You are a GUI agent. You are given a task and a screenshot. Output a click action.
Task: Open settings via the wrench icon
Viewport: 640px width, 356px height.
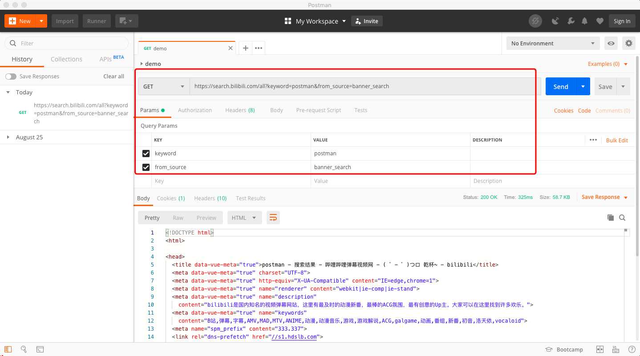[x=571, y=21]
